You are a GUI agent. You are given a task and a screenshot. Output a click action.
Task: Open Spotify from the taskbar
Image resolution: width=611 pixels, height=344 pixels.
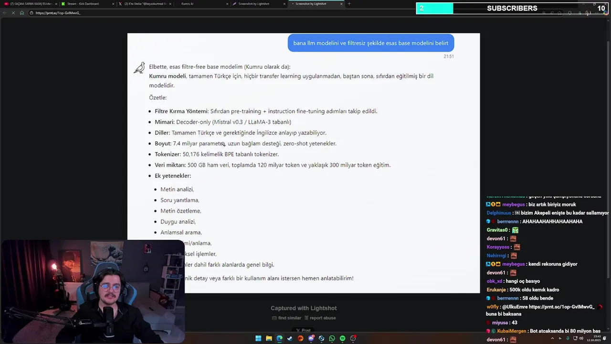(x=342, y=338)
